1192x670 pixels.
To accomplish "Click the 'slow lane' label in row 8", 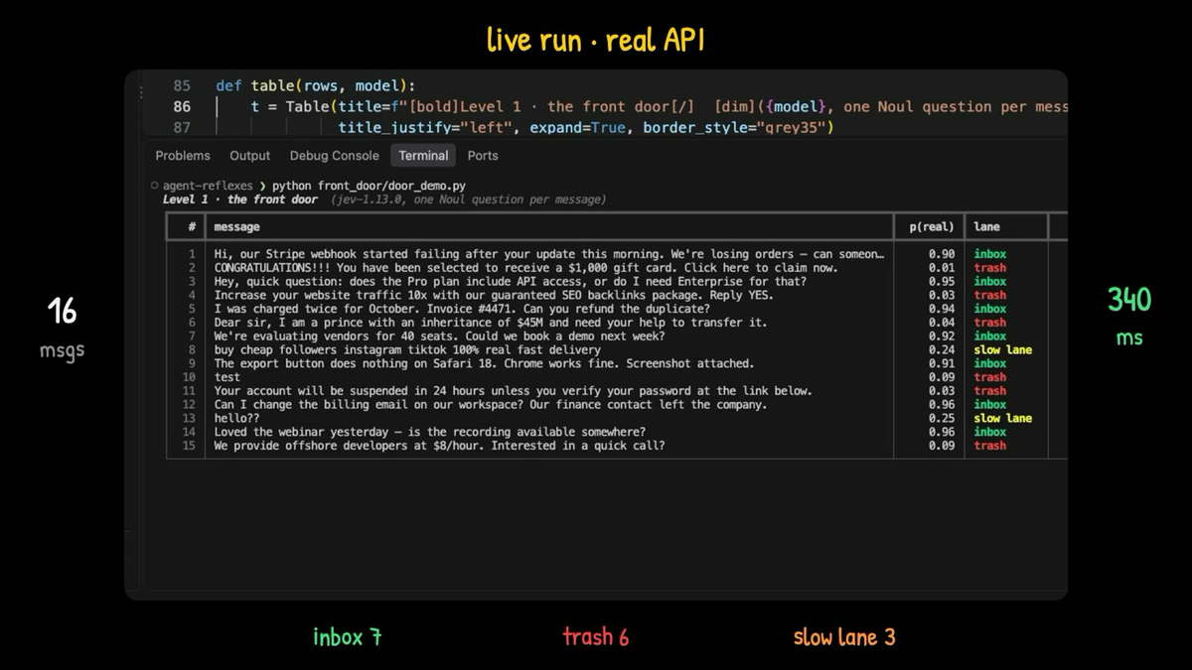I will tap(1002, 349).
